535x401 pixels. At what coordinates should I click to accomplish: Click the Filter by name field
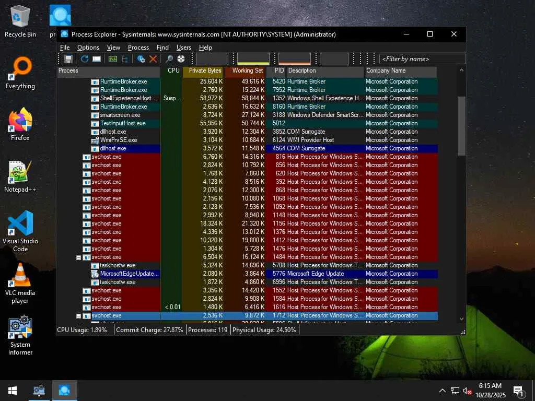pyautogui.click(x=422, y=59)
